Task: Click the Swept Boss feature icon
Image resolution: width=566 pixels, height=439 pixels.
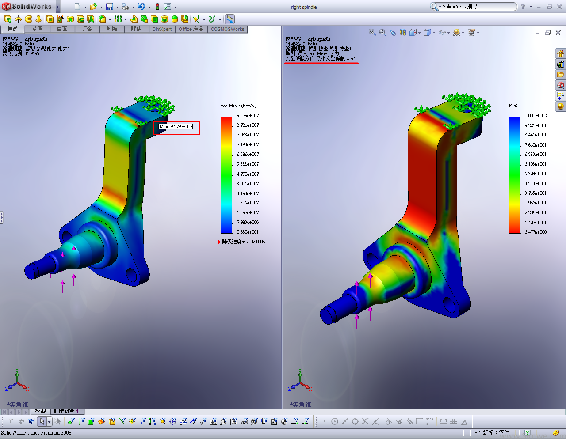Action: pyautogui.click(x=28, y=19)
